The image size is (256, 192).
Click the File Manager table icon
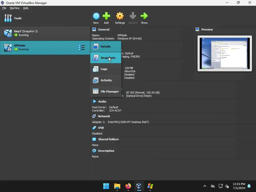[x=95, y=91]
